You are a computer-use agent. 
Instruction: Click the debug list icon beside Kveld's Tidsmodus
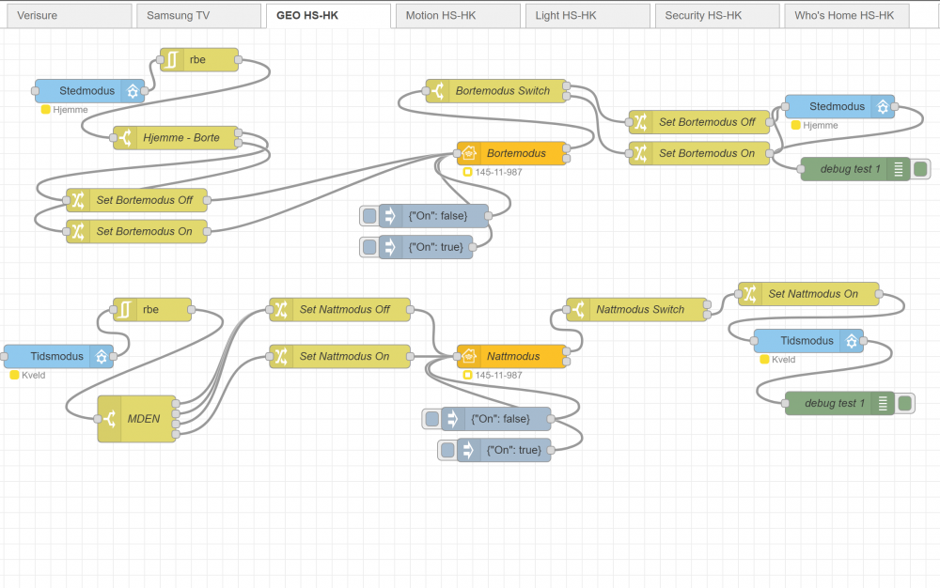[883, 403]
